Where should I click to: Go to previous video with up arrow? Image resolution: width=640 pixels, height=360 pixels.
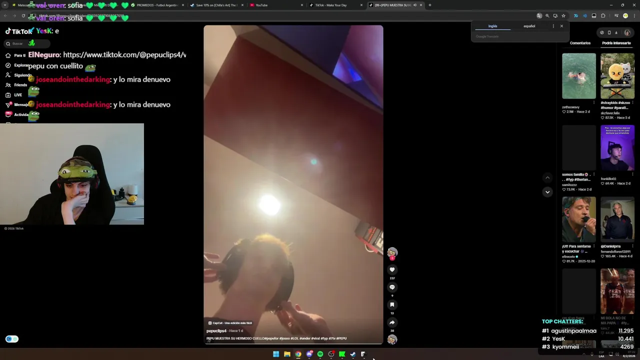(x=547, y=177)
